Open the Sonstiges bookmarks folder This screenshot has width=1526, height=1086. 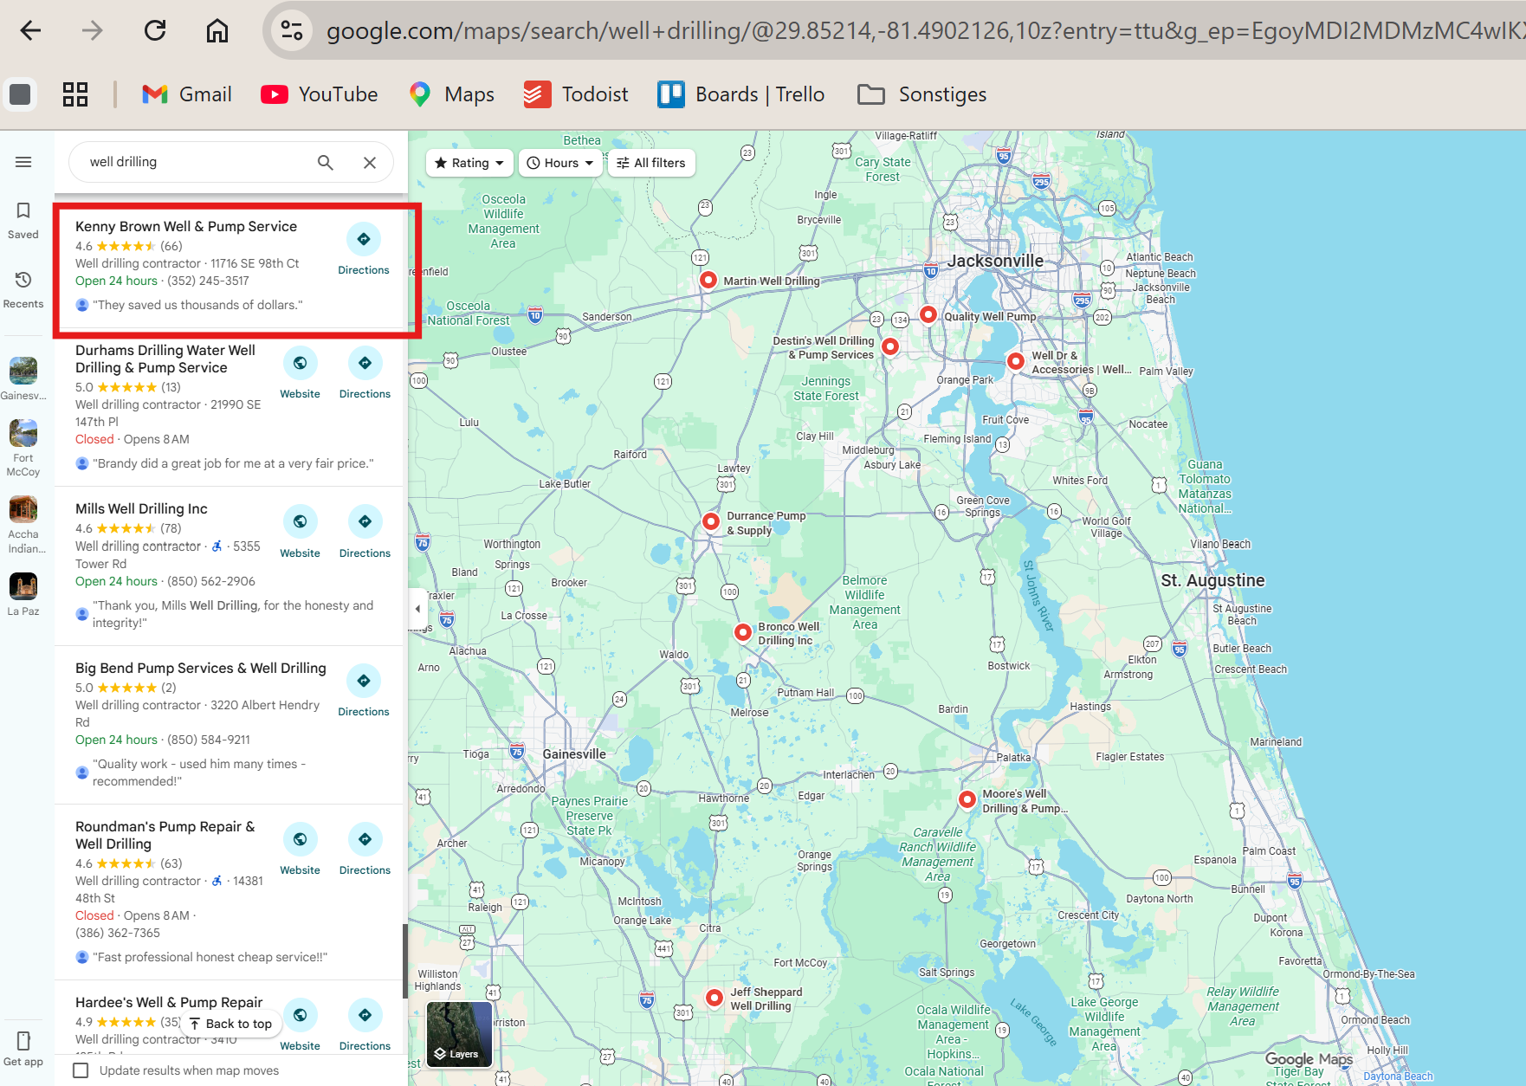[x=921, y=94]
